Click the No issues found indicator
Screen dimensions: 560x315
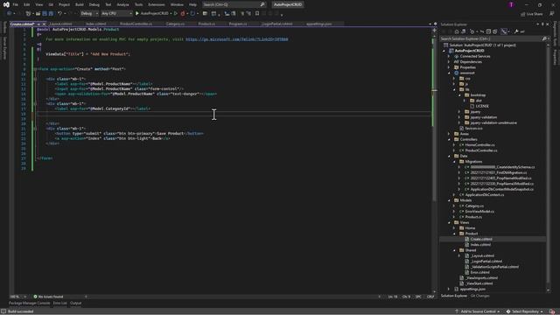[x=48, y=297]
